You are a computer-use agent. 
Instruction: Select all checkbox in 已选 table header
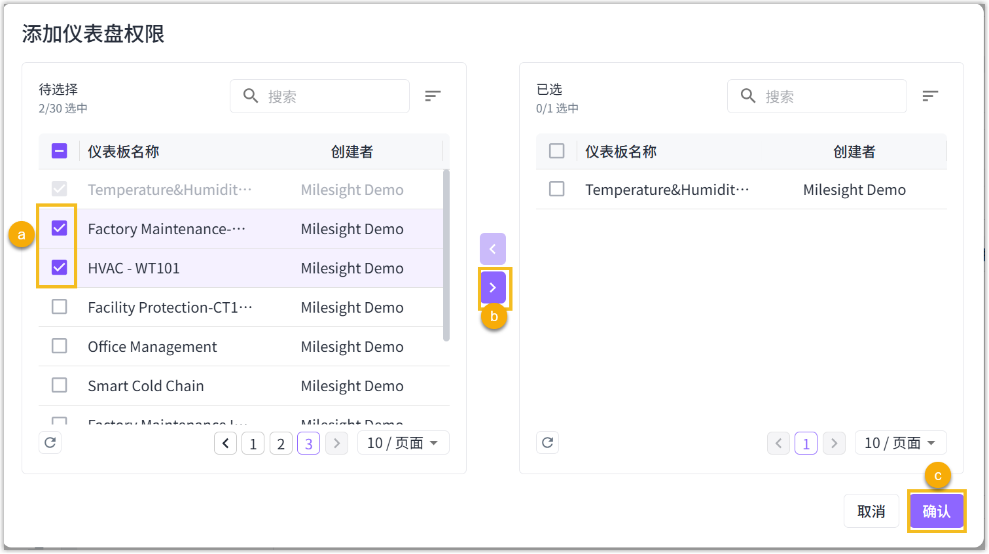[x=557, y=151]
